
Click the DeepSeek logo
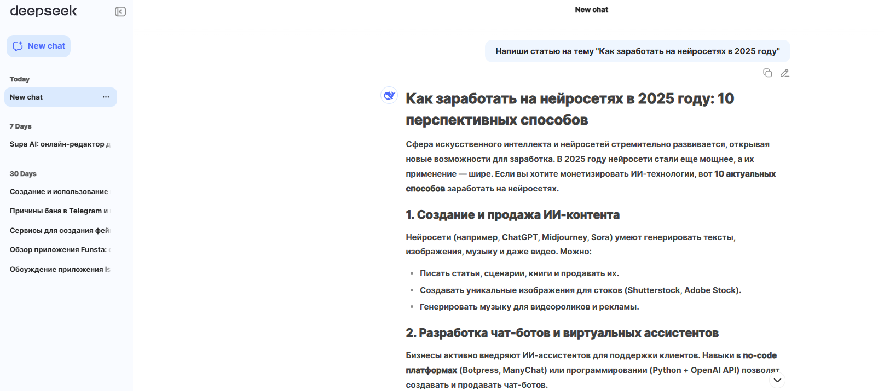[43, 11]
